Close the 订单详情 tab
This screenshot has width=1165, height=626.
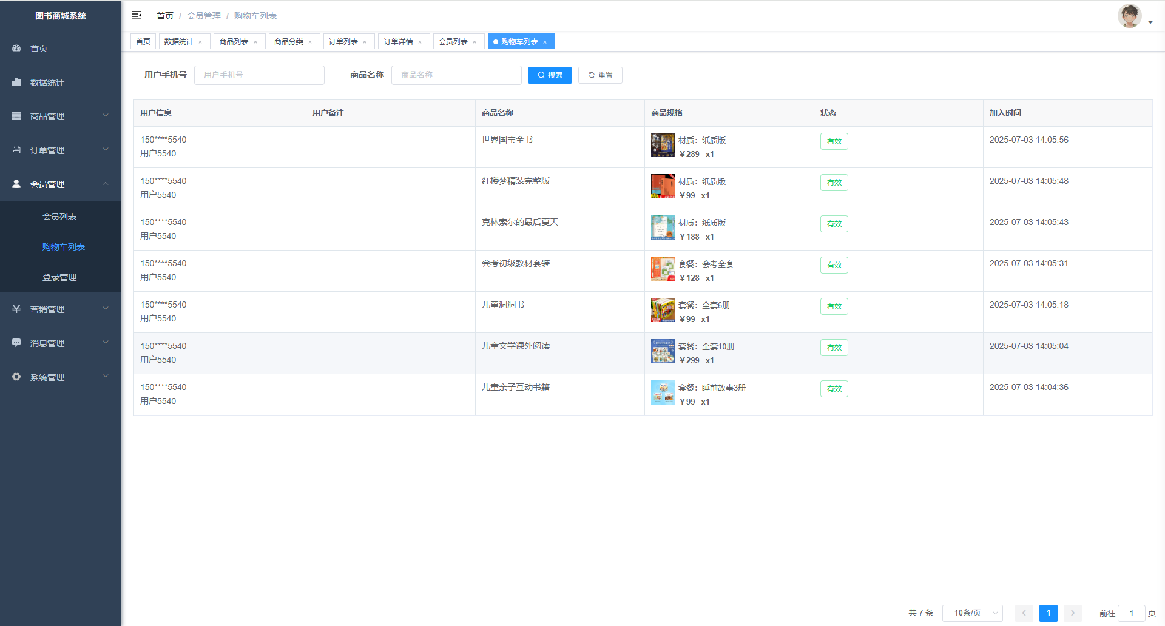[x=420, y=42]
